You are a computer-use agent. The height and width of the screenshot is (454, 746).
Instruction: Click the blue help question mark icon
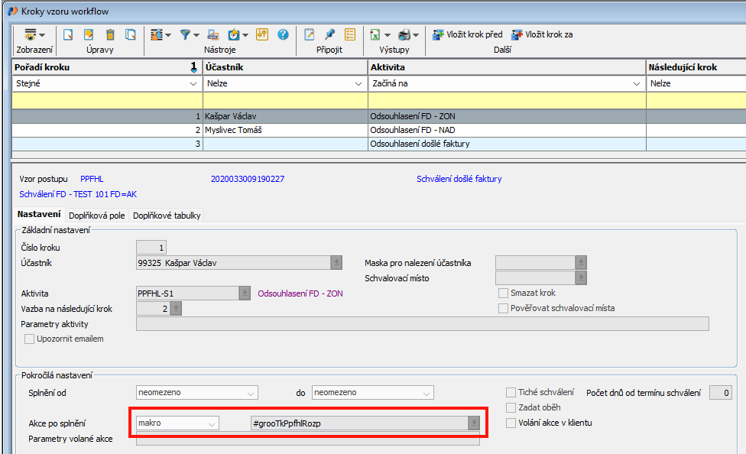283,35
